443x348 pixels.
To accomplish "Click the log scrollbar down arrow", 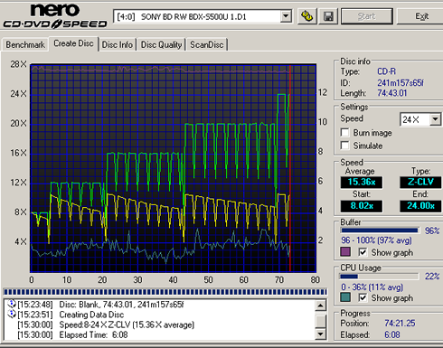I will 320,334.
